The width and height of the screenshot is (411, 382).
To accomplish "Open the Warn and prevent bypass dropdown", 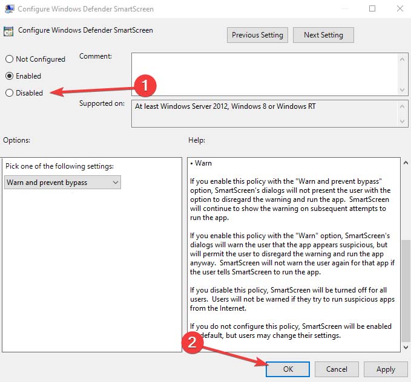I will click(62, 182).
